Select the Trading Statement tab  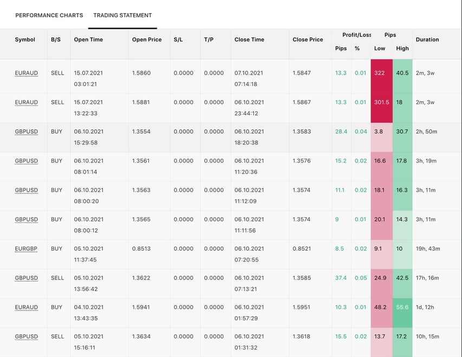tap(122, 15)
